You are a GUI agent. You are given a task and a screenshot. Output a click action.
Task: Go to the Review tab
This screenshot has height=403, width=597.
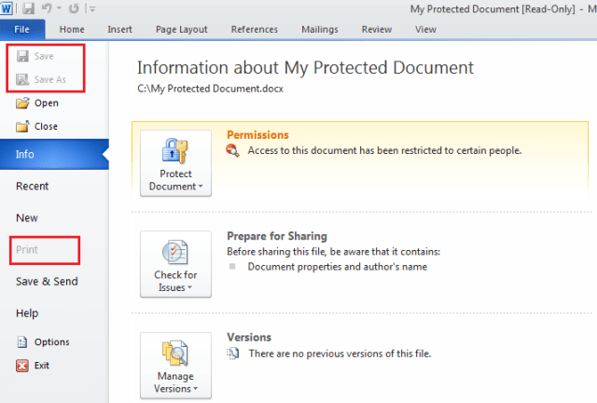click(376, 29)
